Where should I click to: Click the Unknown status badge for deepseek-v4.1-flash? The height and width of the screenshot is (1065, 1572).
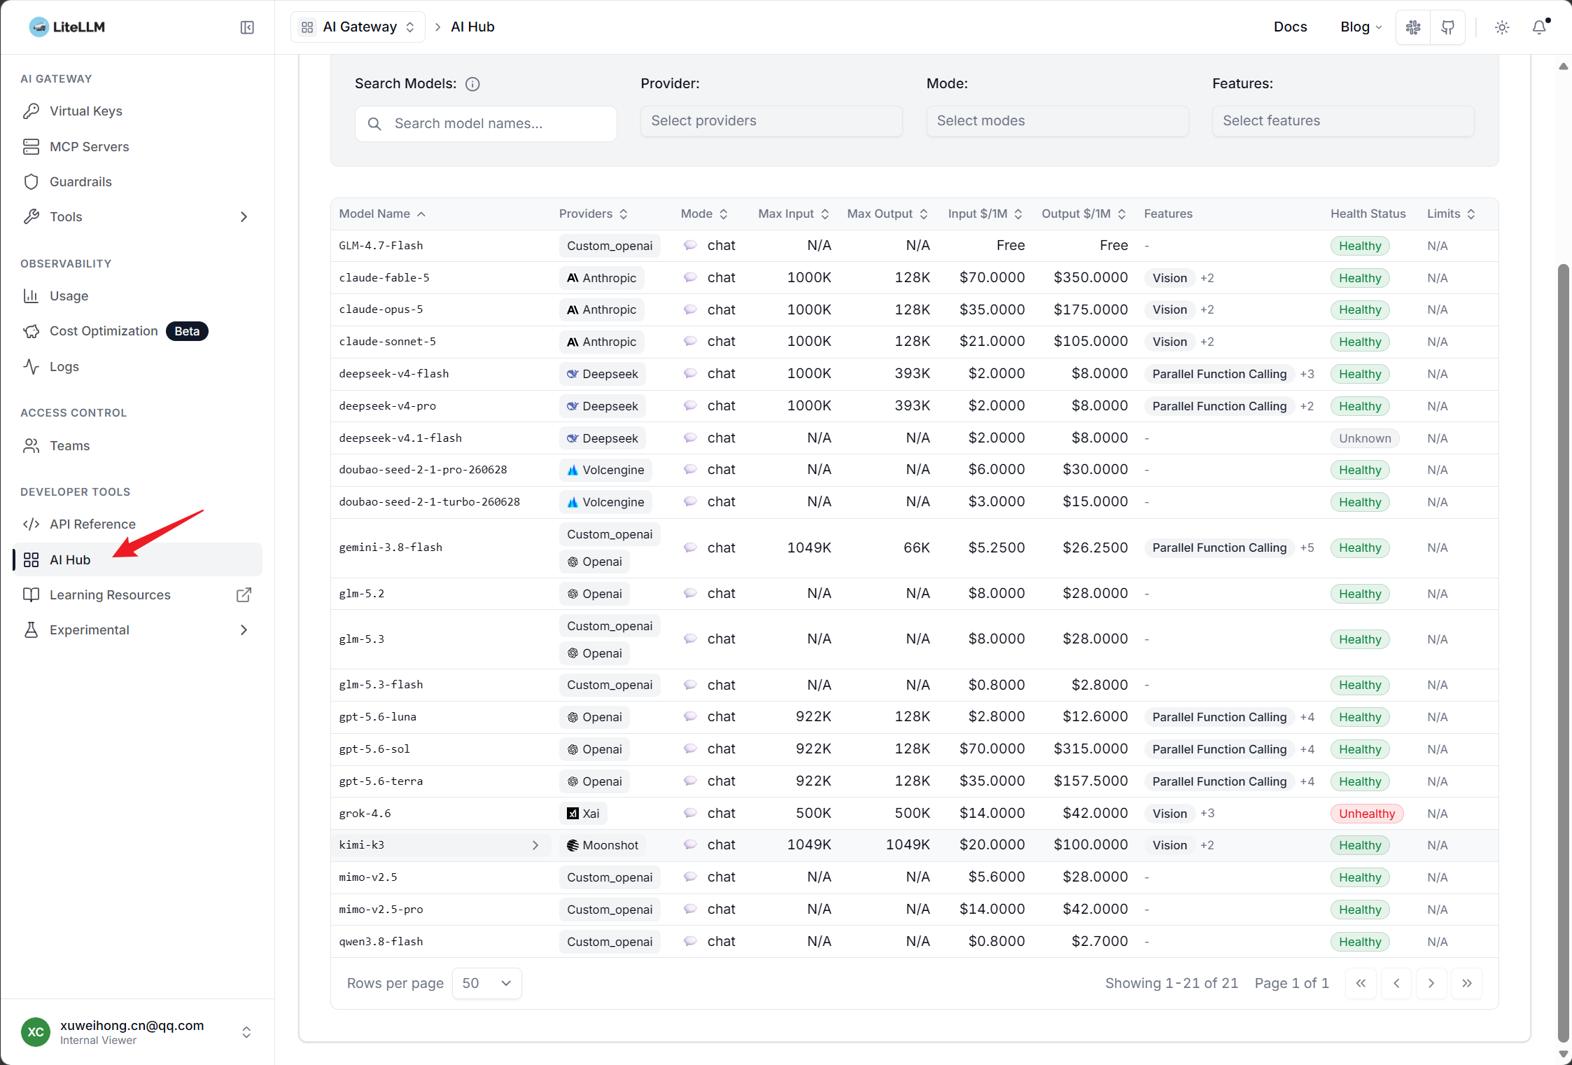[x=1365, y=438]
